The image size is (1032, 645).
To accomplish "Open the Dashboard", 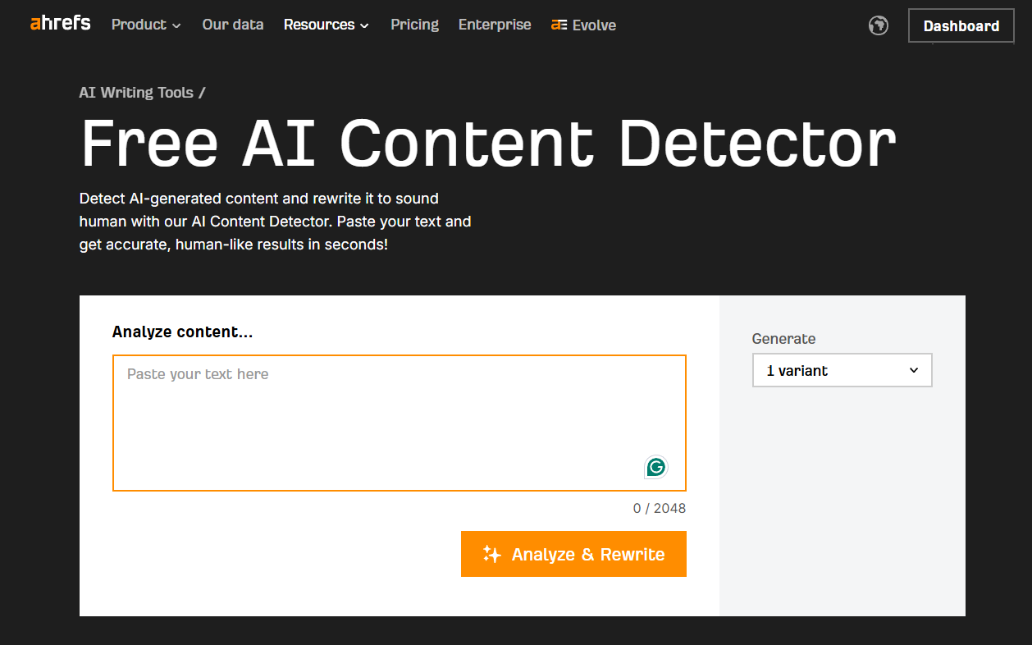I will [961, 25].
